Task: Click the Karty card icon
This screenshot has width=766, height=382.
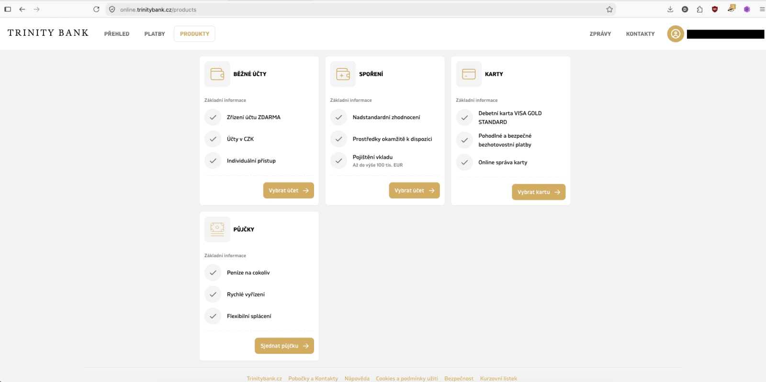Action: (469, 74)
